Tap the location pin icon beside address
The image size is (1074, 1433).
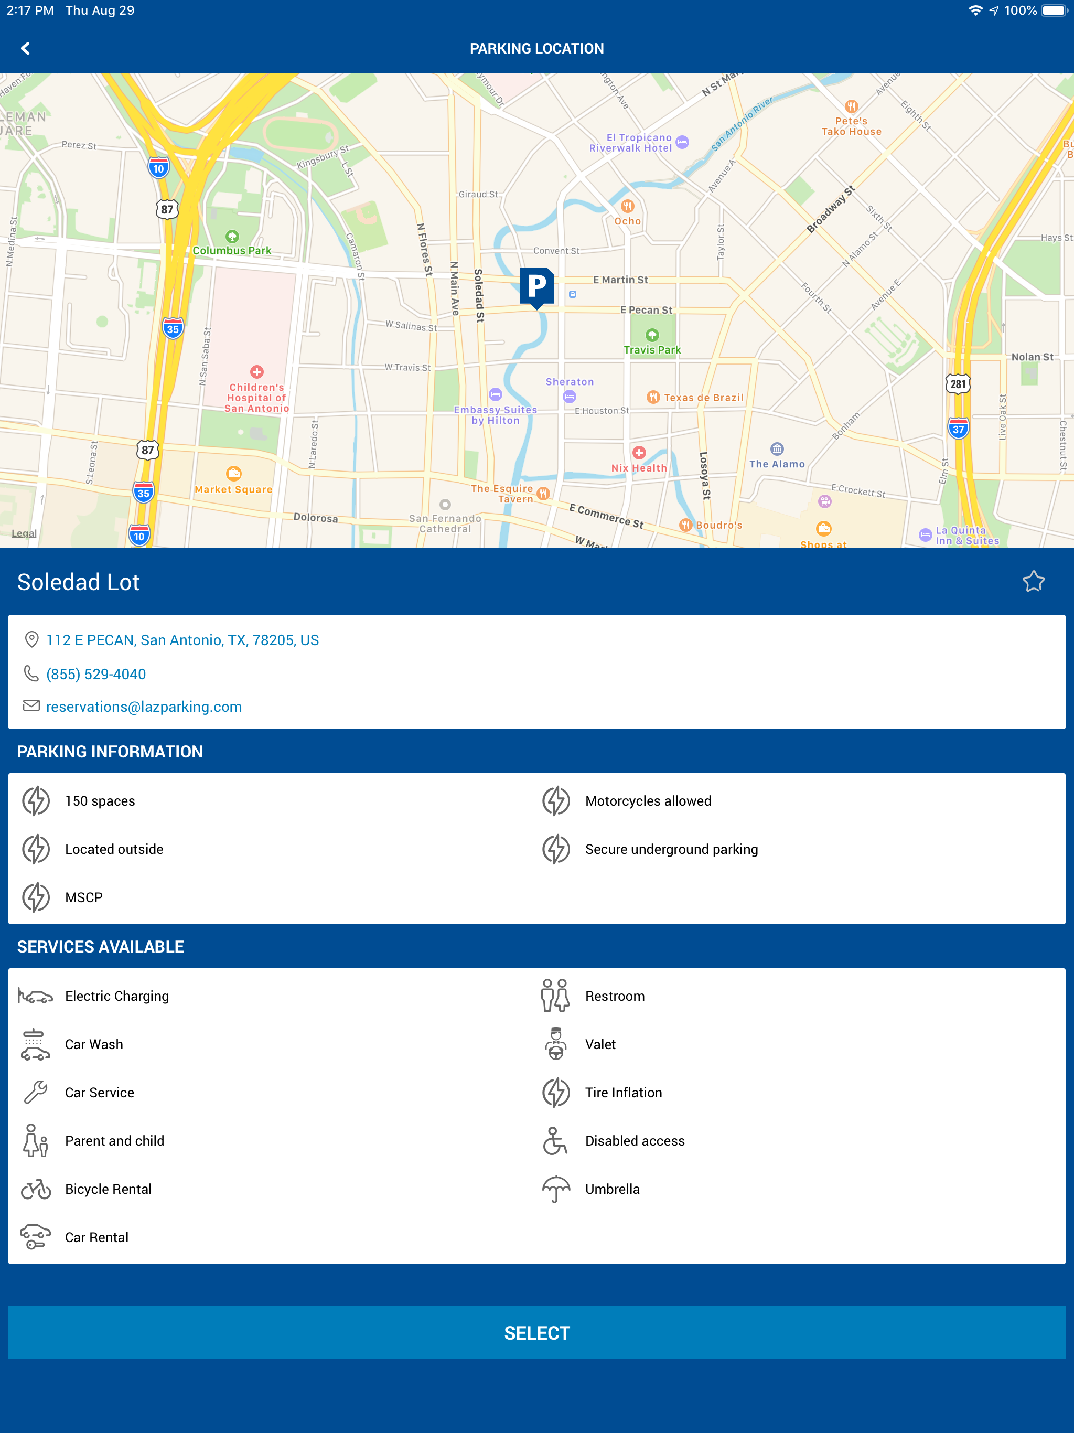tap(31, 639)
